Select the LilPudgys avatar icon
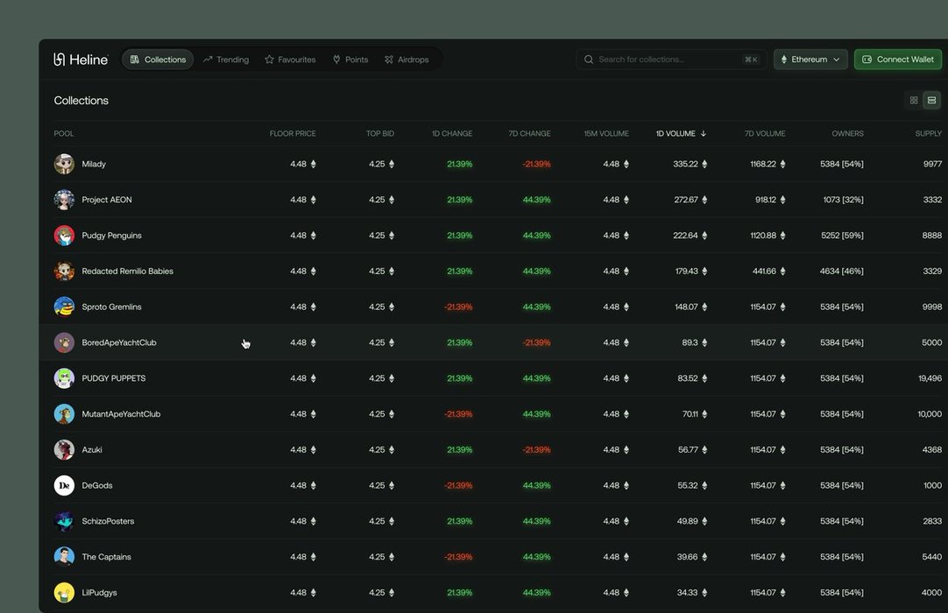This screenshot has width=948, height=613. pos(64,593)
